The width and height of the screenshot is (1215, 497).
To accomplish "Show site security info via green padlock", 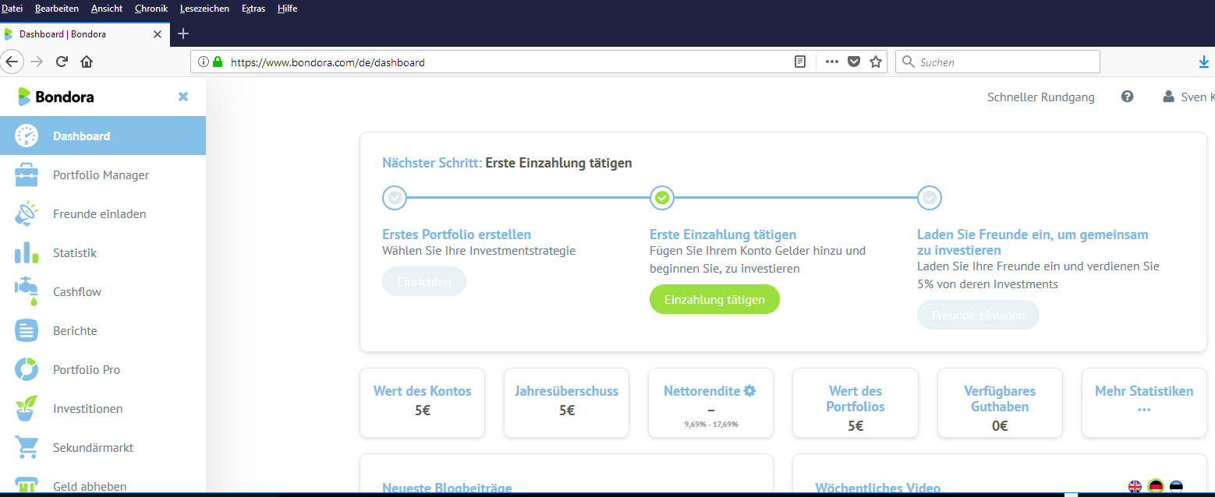I will pyautogui.click(x=218, y=62).
